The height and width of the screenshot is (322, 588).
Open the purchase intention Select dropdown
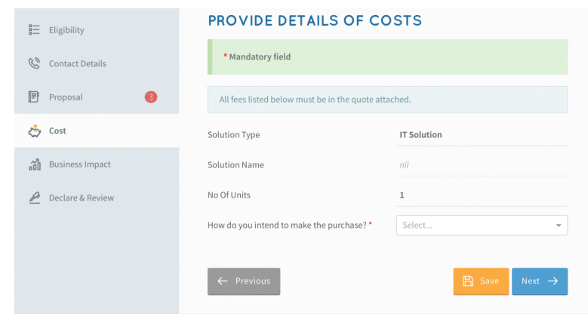[x=482, y=225]
